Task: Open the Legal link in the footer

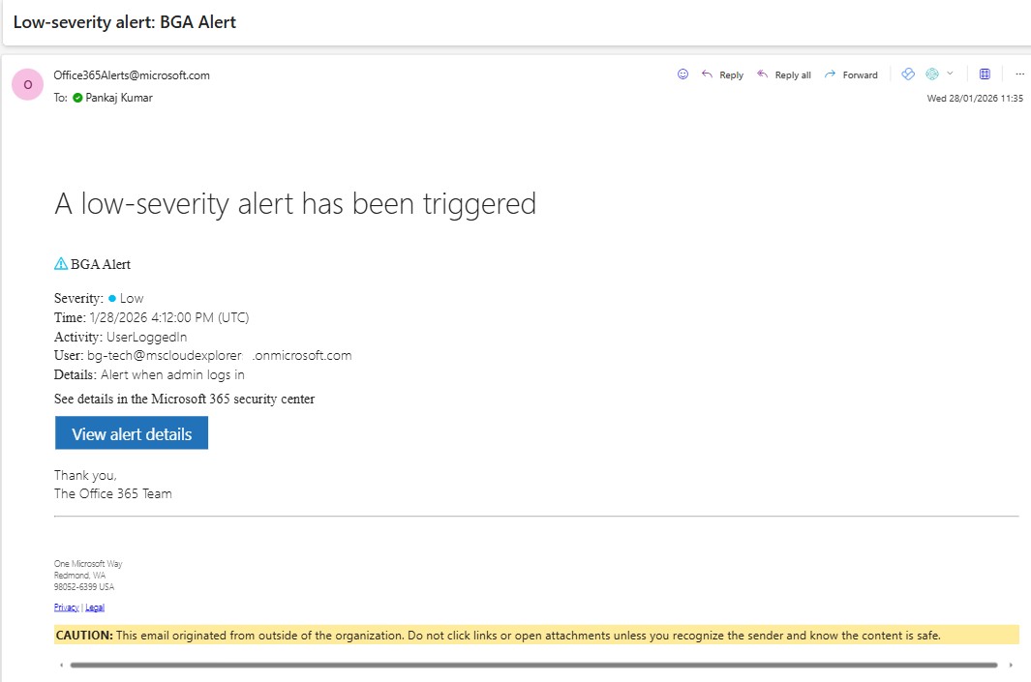Action: coord(94,607)
